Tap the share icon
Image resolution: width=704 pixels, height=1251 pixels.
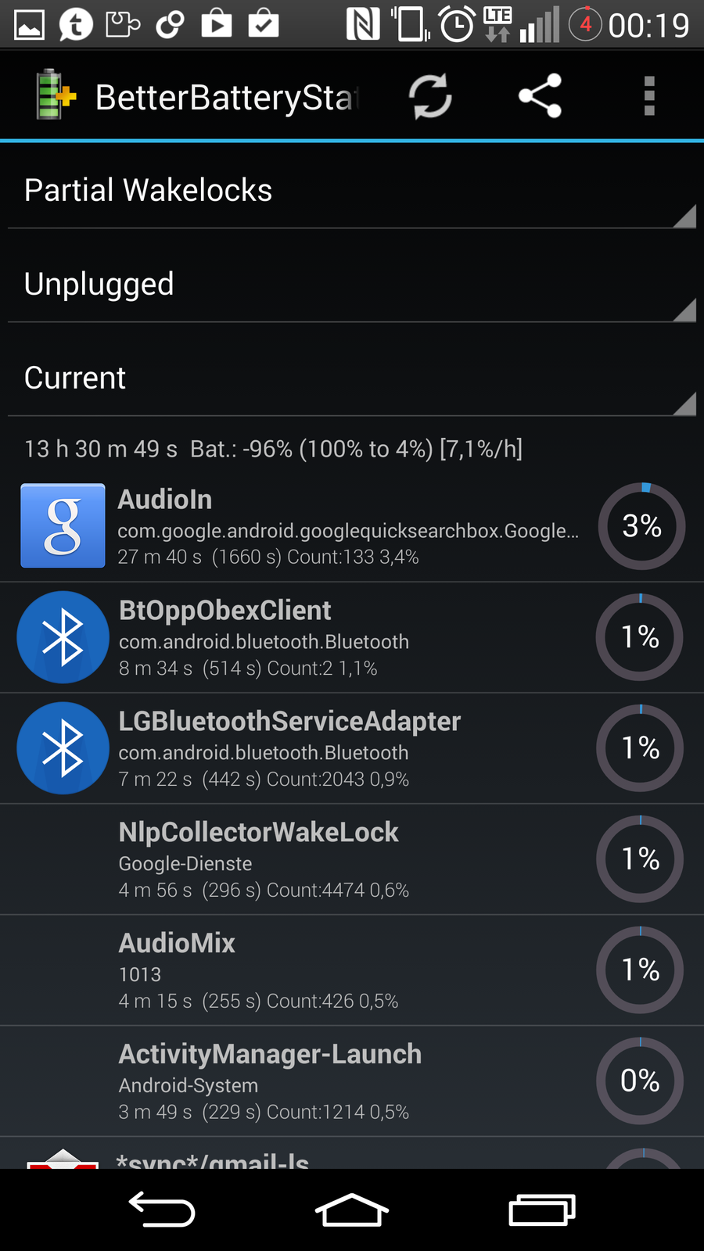(x=540, y=96)
